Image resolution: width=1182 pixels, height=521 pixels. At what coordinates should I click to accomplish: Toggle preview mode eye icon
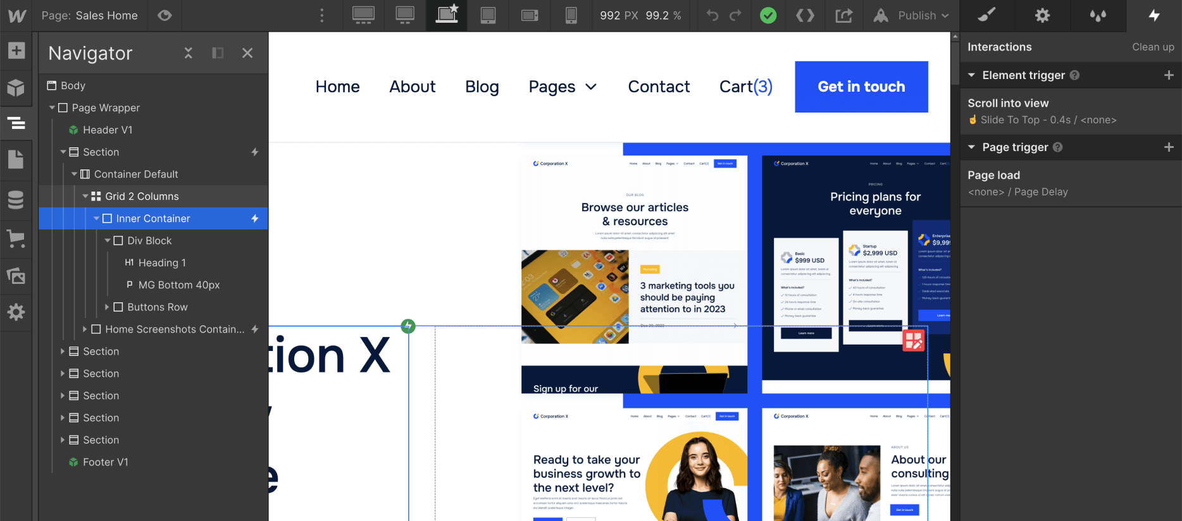tap(165, 15)
